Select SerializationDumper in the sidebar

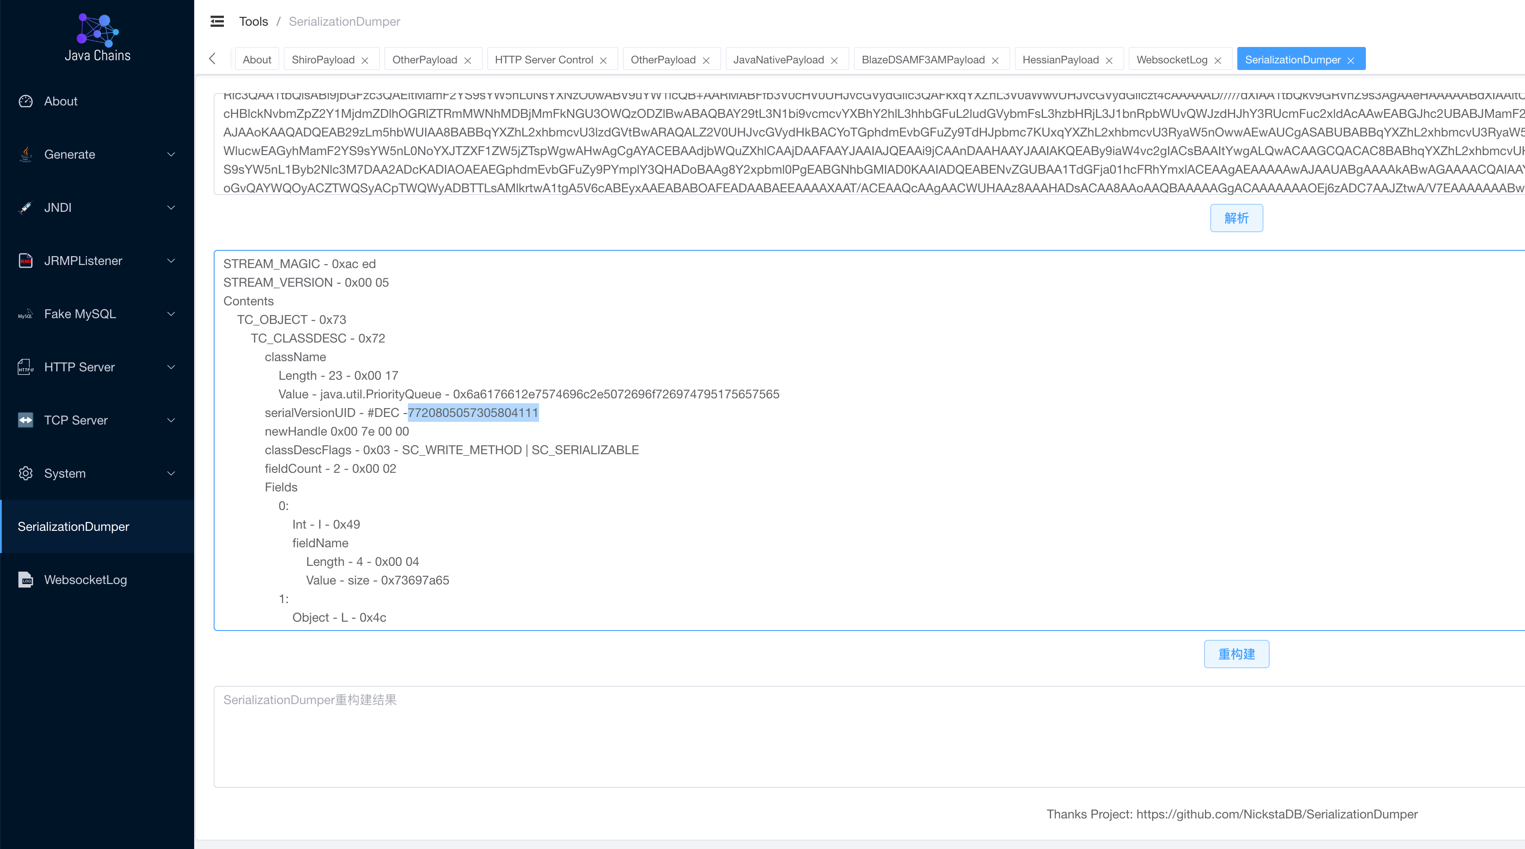pyautogui.click(x=74, y=526)
